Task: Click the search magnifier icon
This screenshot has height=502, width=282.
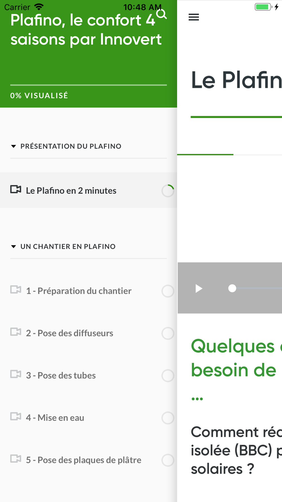Action: (x=162, y=14)
